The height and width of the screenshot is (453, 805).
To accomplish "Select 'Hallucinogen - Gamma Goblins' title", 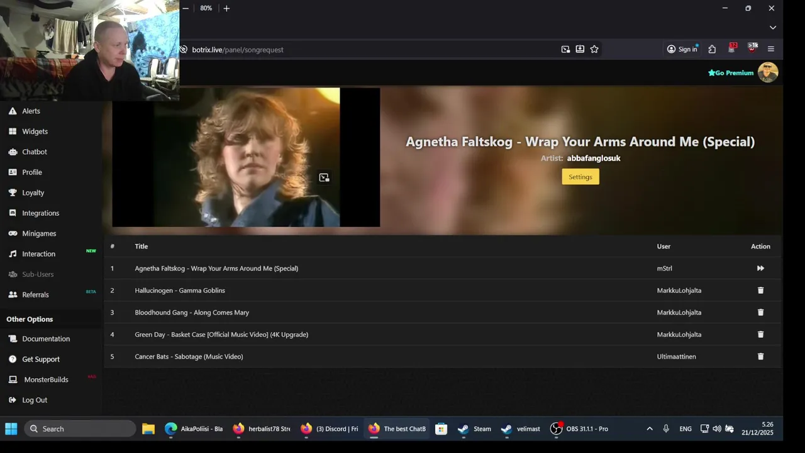I will tap(180, 290).
